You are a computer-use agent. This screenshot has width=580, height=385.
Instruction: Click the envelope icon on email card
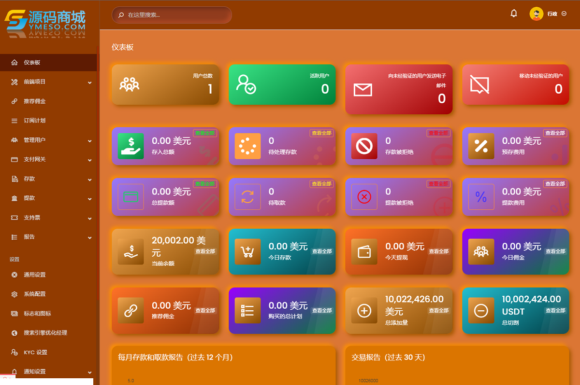[x=362, y=90]
